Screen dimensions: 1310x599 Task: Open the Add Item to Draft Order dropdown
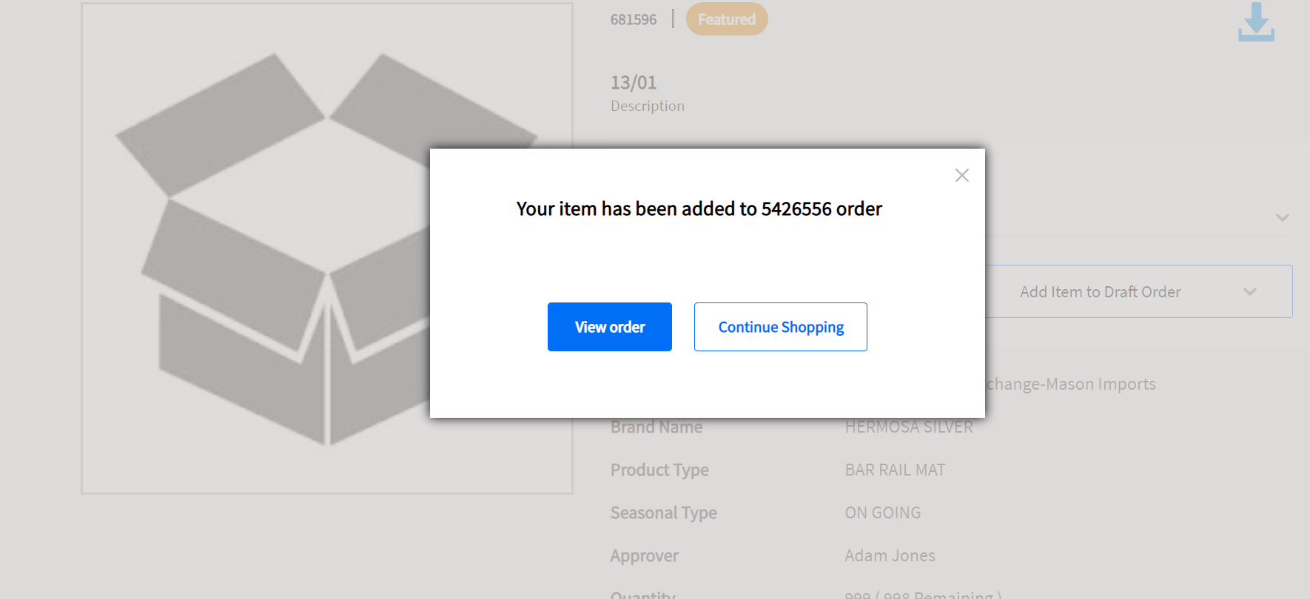[1101, 291]
